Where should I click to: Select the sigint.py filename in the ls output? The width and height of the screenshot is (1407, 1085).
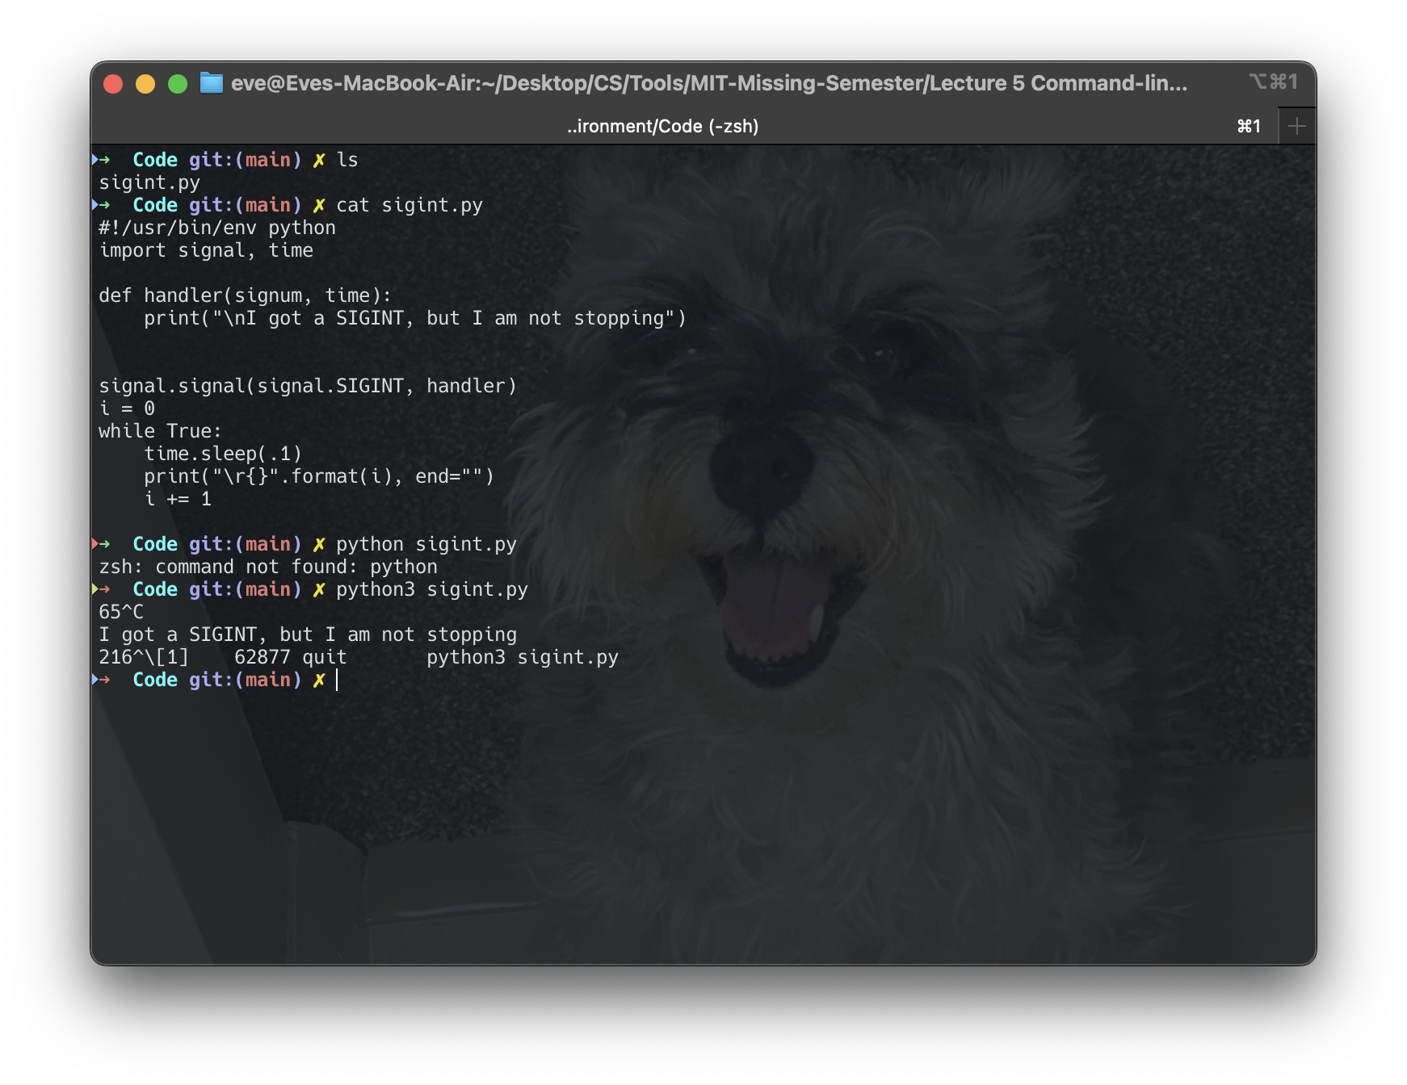click(149, 182)
